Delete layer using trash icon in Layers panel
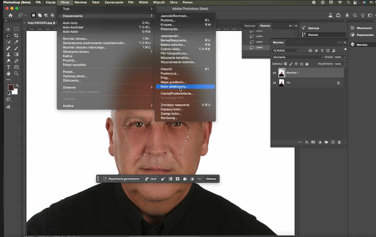376x237 pixels. coord(339,142)
